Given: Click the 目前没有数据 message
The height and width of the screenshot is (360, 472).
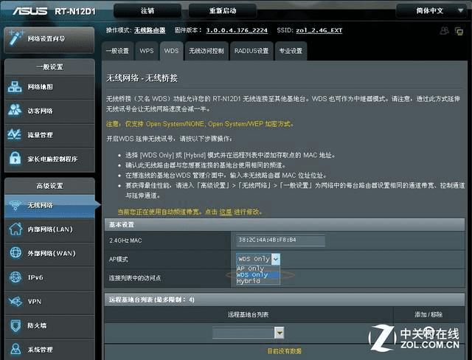Looking at the screenshot, I should click(285, 351).
